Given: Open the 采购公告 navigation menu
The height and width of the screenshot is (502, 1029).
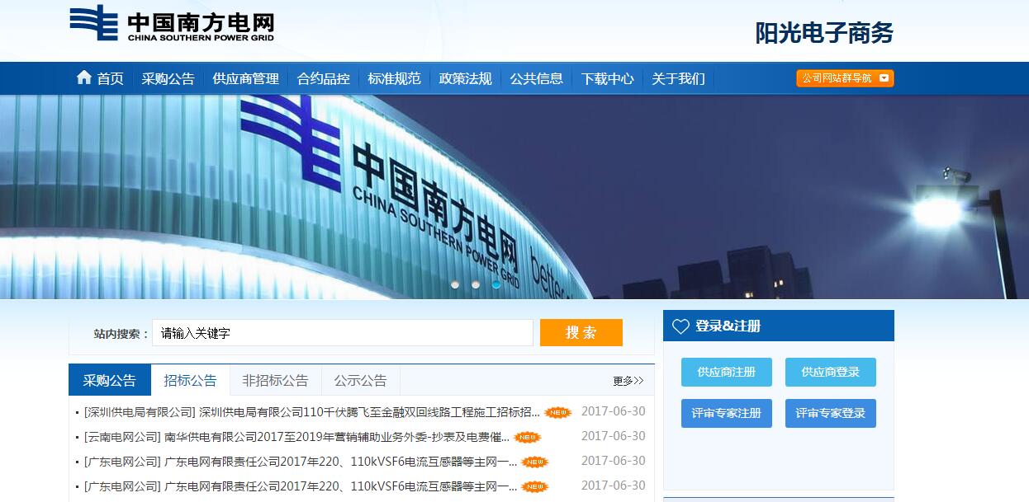Looking at the screenshot, I should 168,77.
